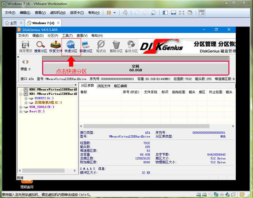The image size is (253, 198).
Task: Click the VMware console view icon
Action: (x=202, y=13)
